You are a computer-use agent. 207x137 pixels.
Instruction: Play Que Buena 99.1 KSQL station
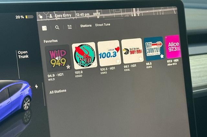[132, 51]
